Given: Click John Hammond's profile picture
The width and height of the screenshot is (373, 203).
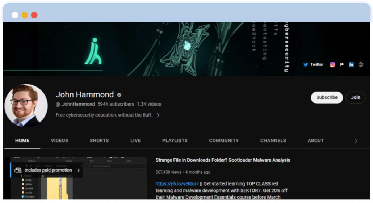Looking at the screenshot, I should (26, 105).
